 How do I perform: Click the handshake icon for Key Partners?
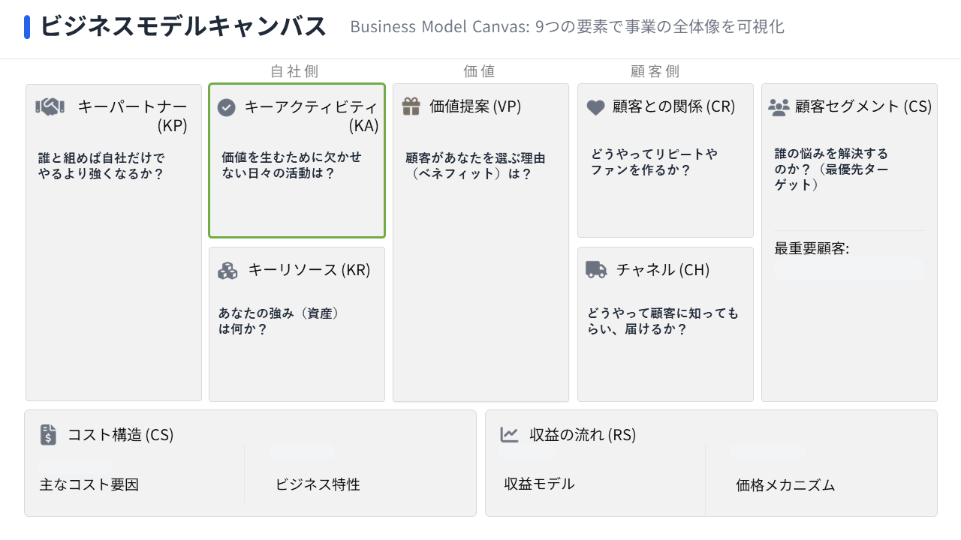point(50,107)
